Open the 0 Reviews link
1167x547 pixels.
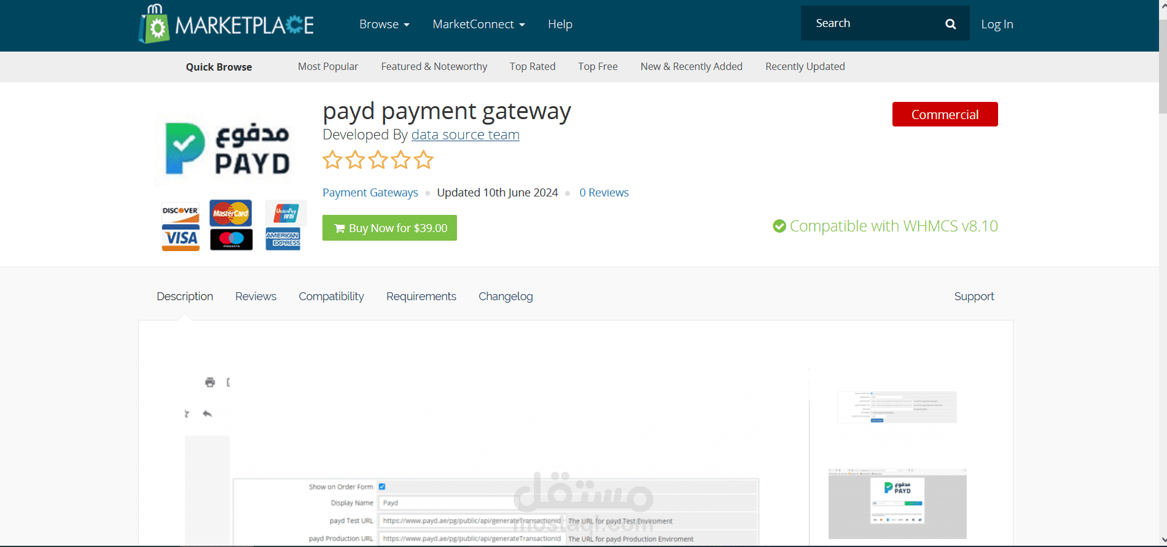coord(604,193)
